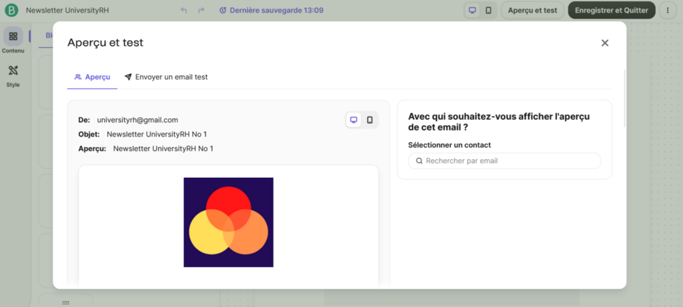683x307 pixels.
Task: Switch email preview to desktop mode
Action: click(354, 120)
